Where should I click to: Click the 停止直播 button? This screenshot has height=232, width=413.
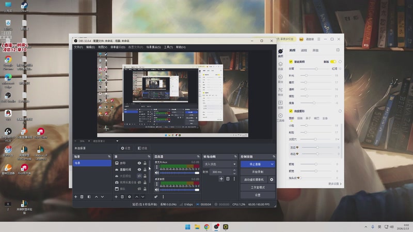point(255,164)
